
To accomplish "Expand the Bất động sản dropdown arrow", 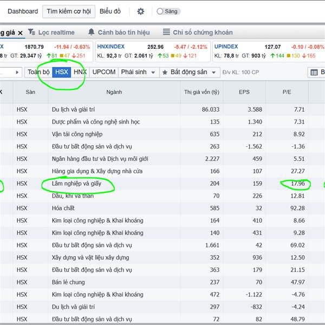I will [x=213, y=72].
